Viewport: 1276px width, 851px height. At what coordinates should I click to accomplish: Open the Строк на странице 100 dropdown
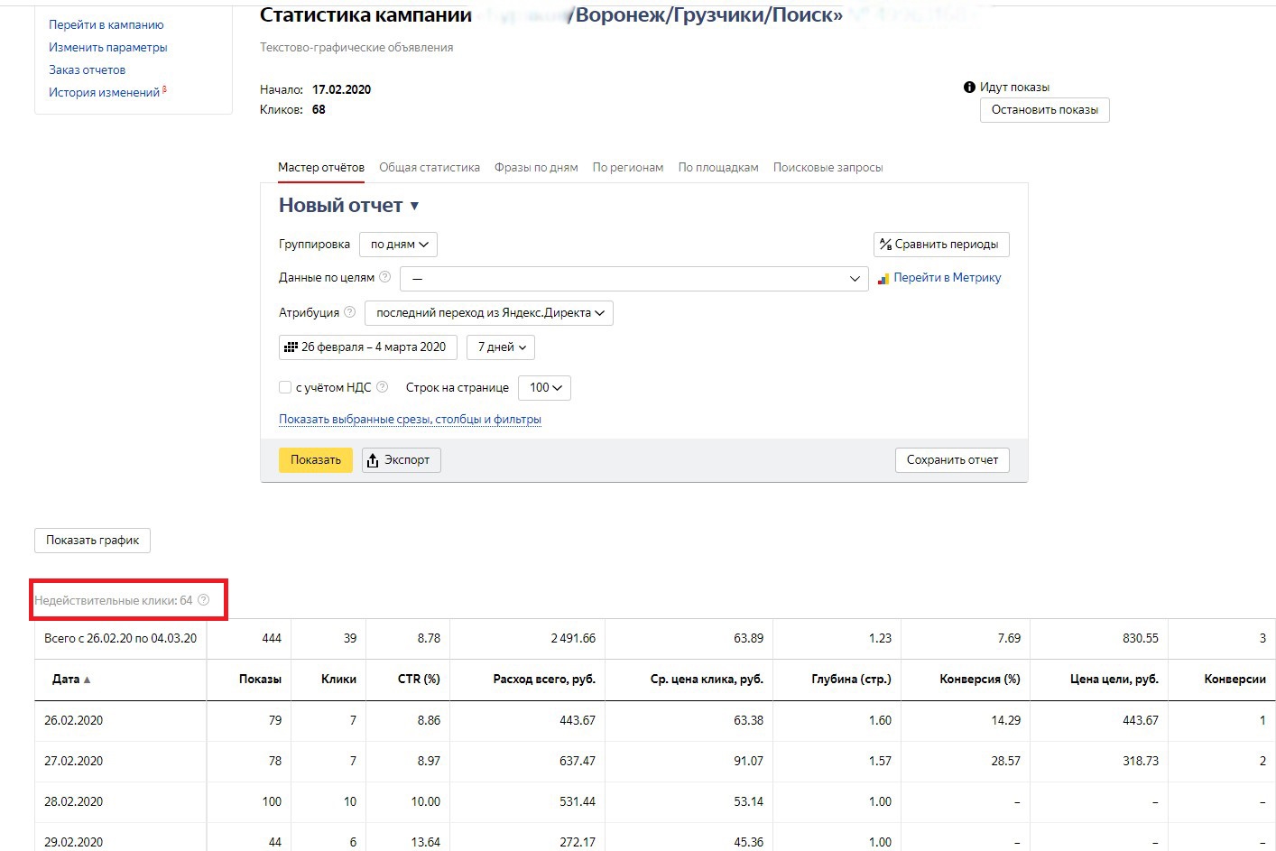click(x=545, y=388)
